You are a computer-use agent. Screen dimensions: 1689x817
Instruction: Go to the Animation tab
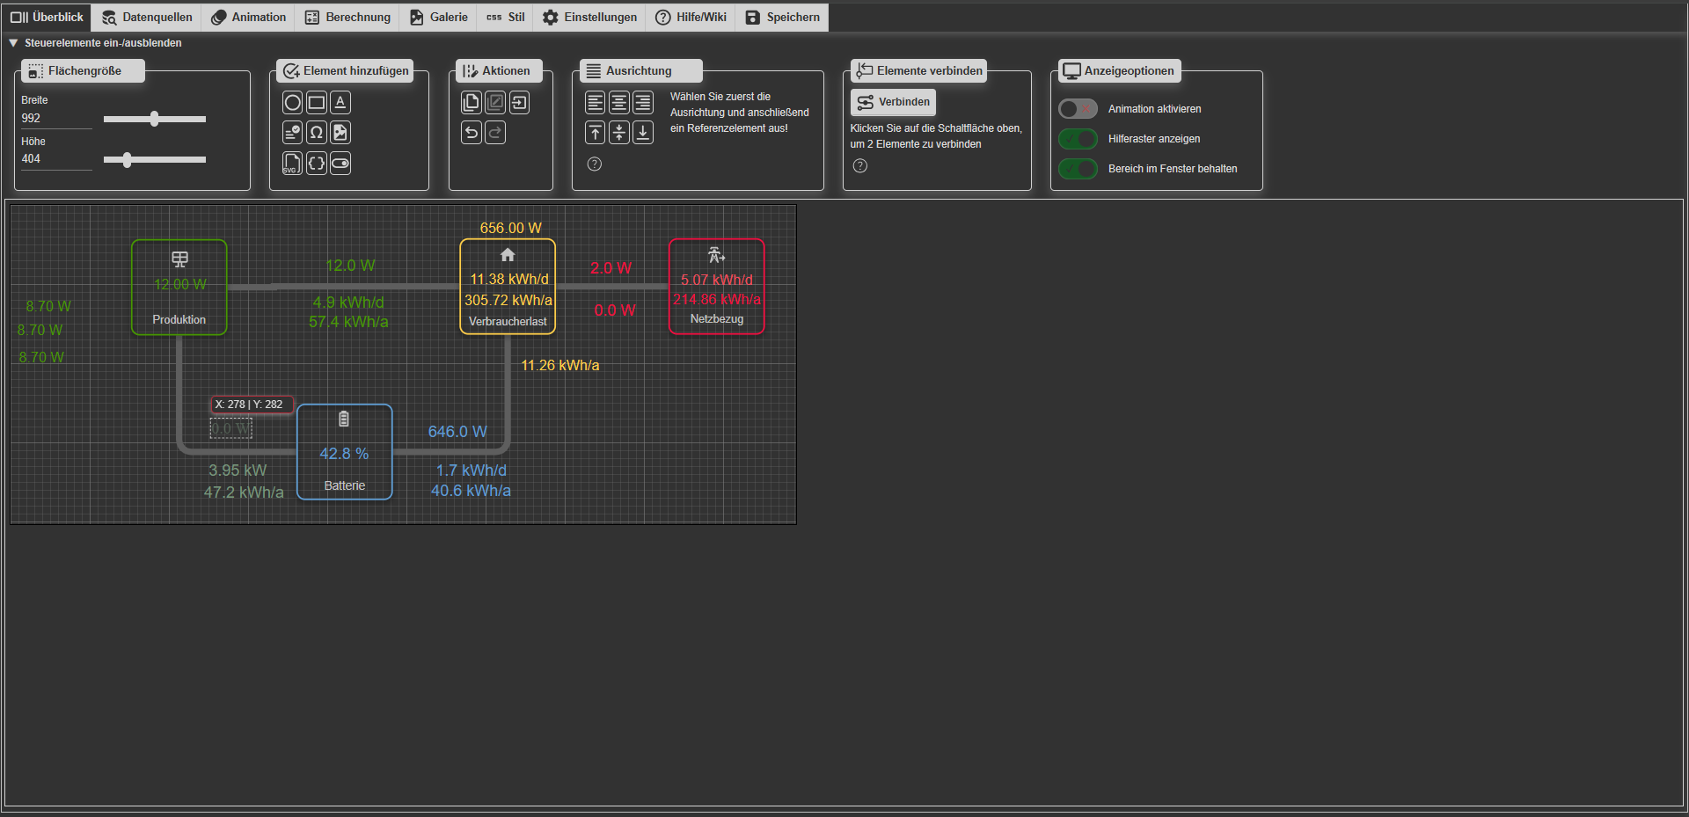point(248,18)
